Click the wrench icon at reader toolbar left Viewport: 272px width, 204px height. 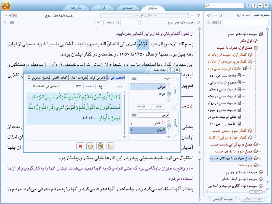click(6, 23)
